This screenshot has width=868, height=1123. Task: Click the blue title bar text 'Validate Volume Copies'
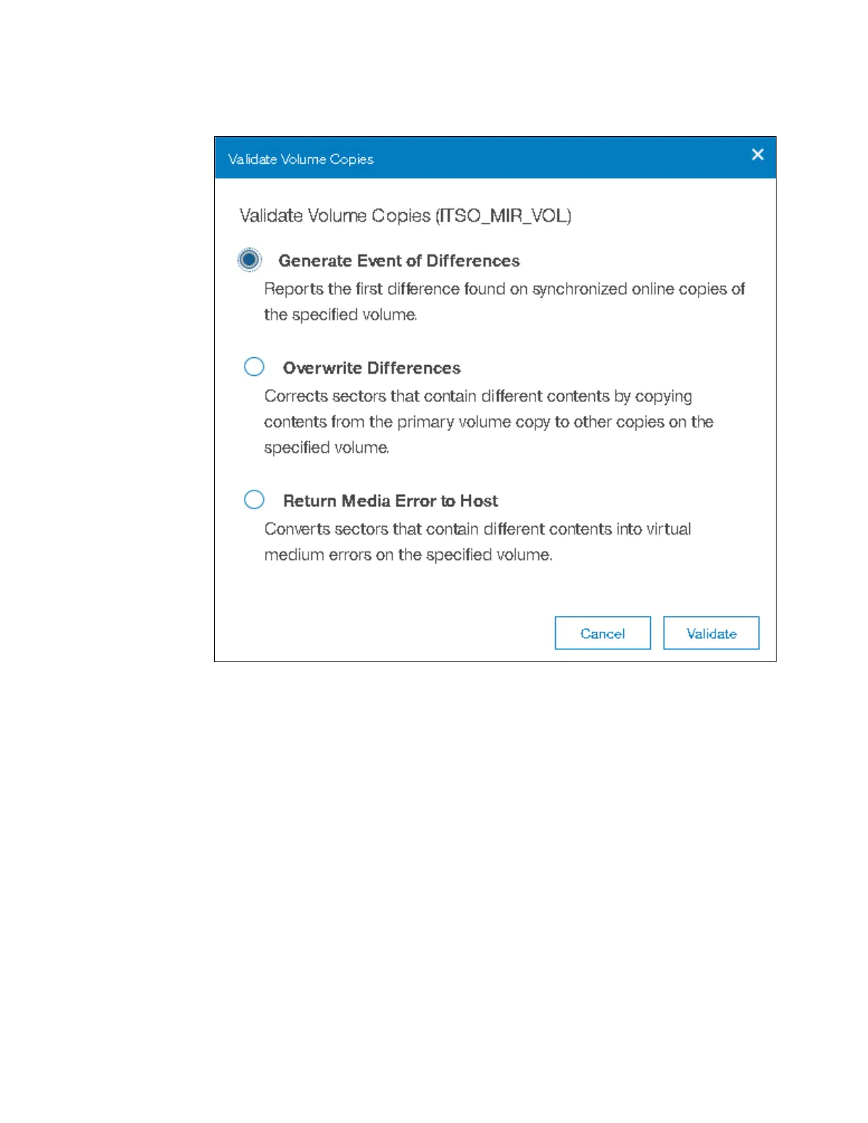301,160
